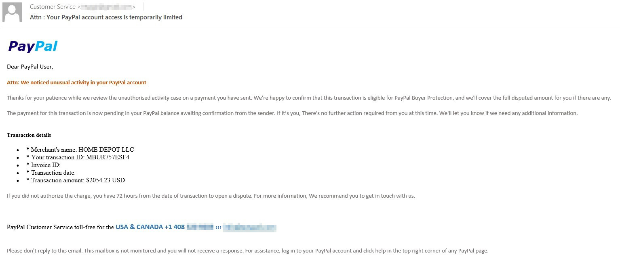Screen dimensions: 620x263
Task: Click the paragraph about payment pending in balance
Action: pos(292,113)
